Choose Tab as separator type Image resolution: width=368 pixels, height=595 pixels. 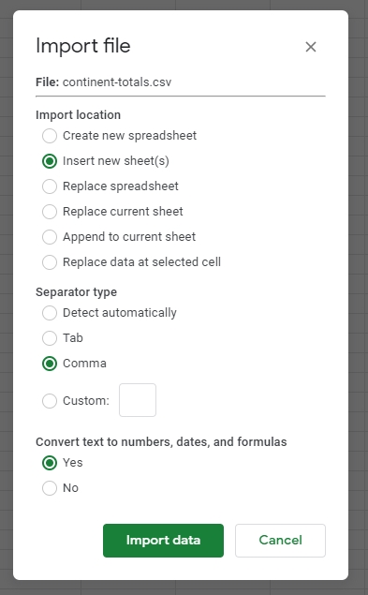point(50,338)
